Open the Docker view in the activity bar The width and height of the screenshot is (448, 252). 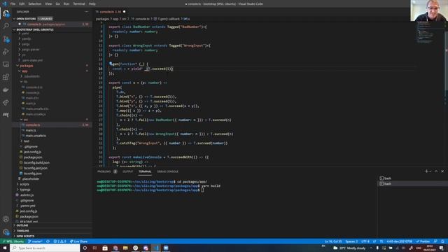tap(6, 90)
